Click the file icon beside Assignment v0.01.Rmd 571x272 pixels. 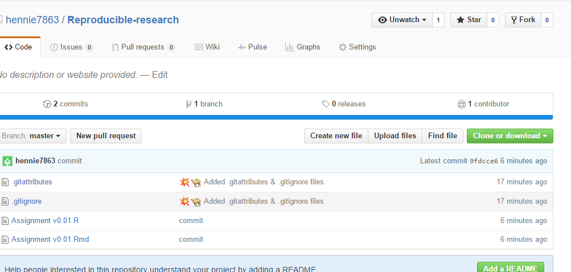coord(5,240)
